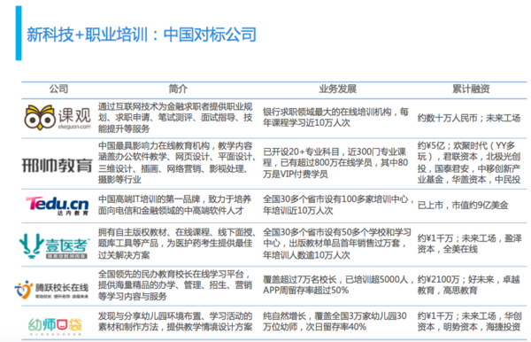
Task: Select the 简介 column header
Action: tap(178, 89)
